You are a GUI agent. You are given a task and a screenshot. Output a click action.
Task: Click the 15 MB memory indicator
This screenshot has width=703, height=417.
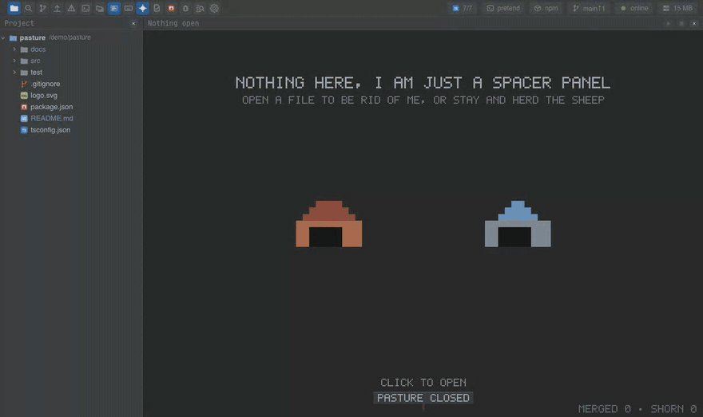click(678, 8)
